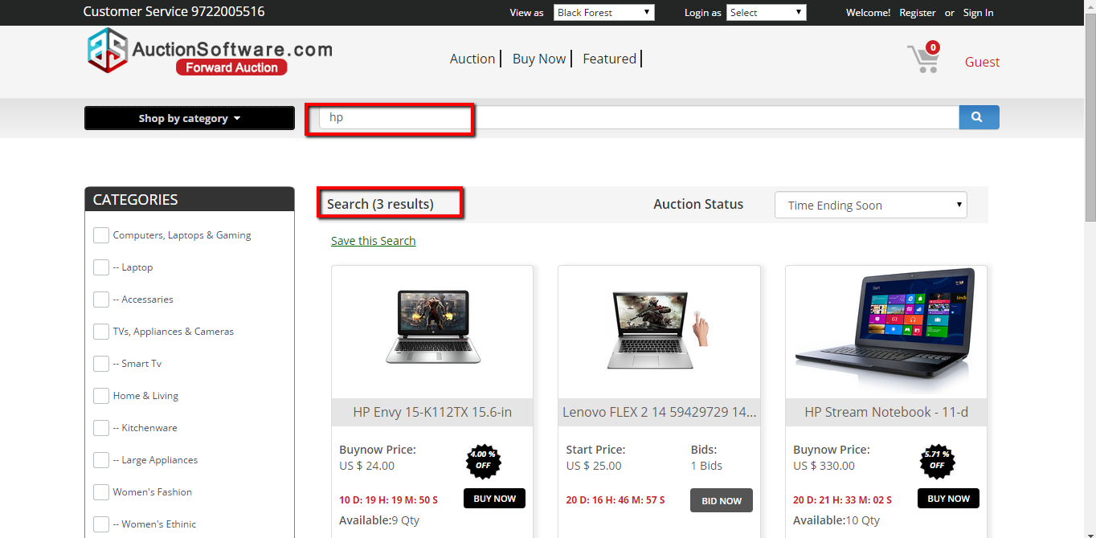Check the Women's Ethinic subcategory box
Image resolution: width=1096 pixels, height=538 pixels.
click(101, 524)
